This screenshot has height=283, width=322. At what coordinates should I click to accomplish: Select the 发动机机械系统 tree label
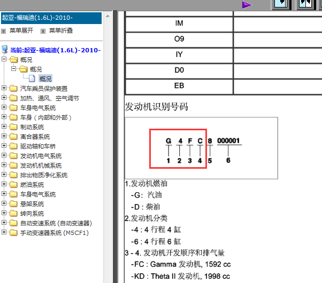(41, 166)
